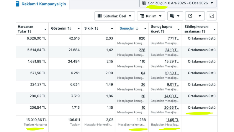Click the 36 results value
Viewport: 234px width, 132px height.
pyautogui.click(x=143, y=85)
